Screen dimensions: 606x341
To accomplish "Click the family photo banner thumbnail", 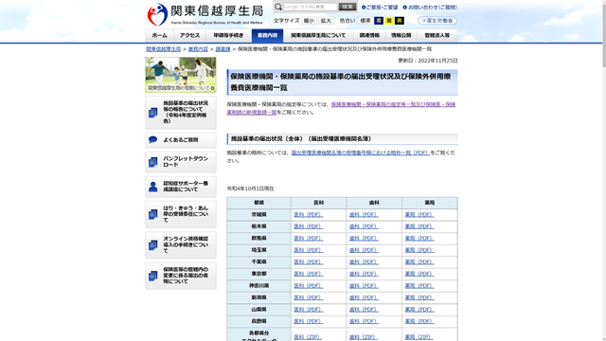I will coord(181,75).
